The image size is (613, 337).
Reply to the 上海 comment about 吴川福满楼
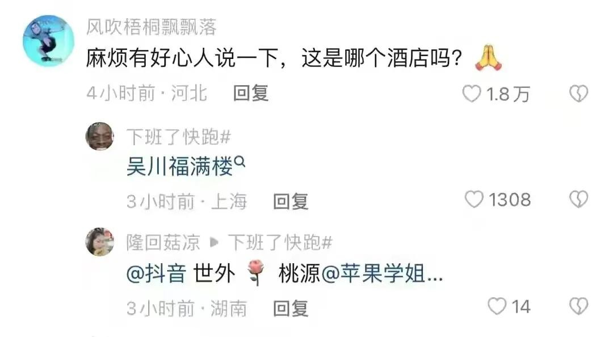click(x=291, y=202)
